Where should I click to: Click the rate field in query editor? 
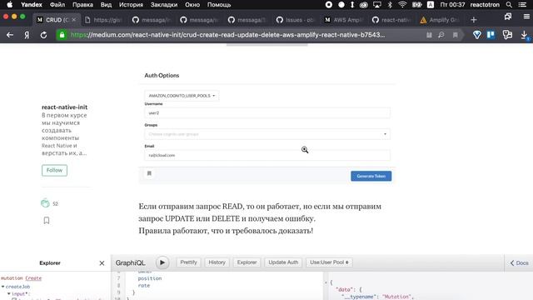144,285
